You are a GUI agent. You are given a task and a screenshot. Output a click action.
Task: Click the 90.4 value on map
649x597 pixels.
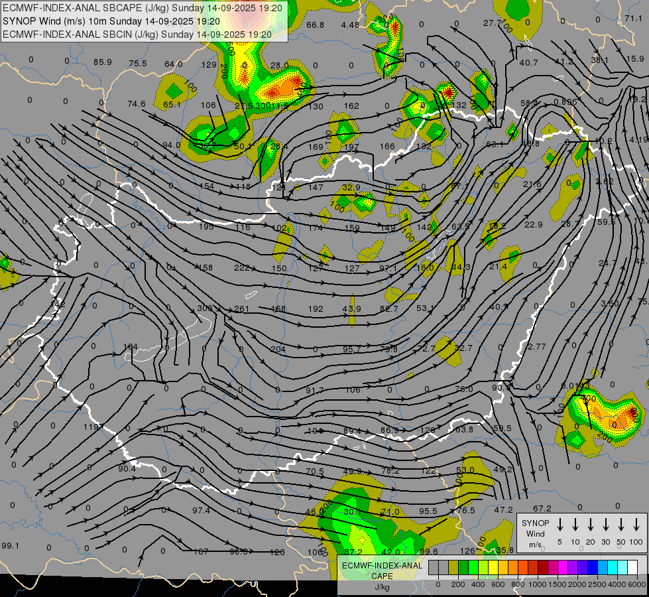point(127,468)
